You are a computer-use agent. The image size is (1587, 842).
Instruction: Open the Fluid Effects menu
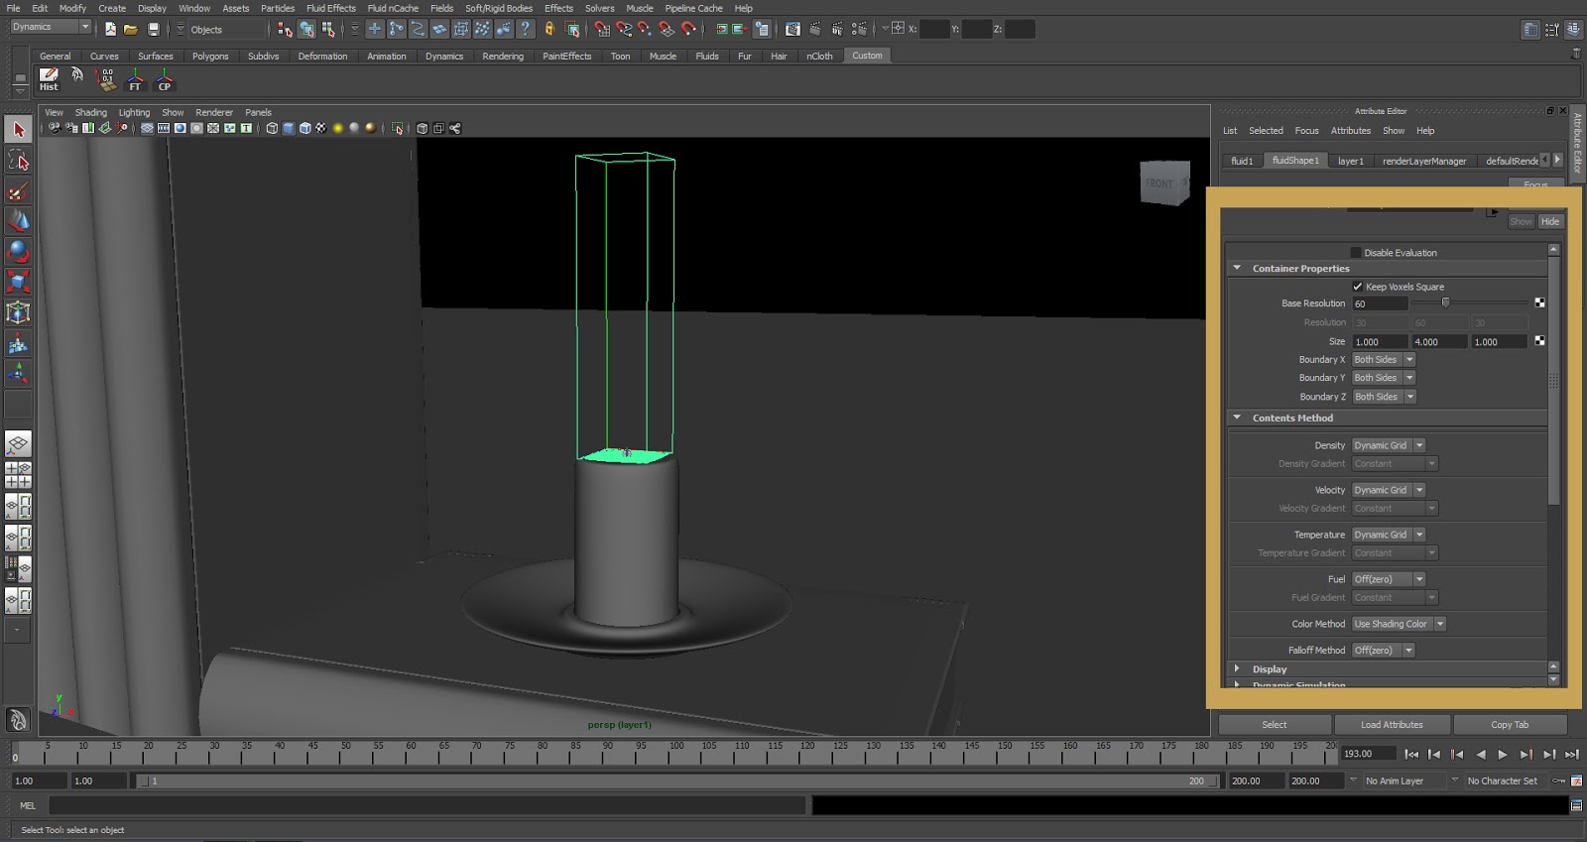point(330,8)
